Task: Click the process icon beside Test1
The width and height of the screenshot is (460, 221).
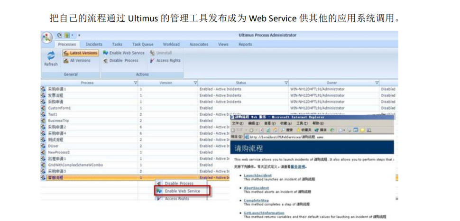Action: coord(43,114)
